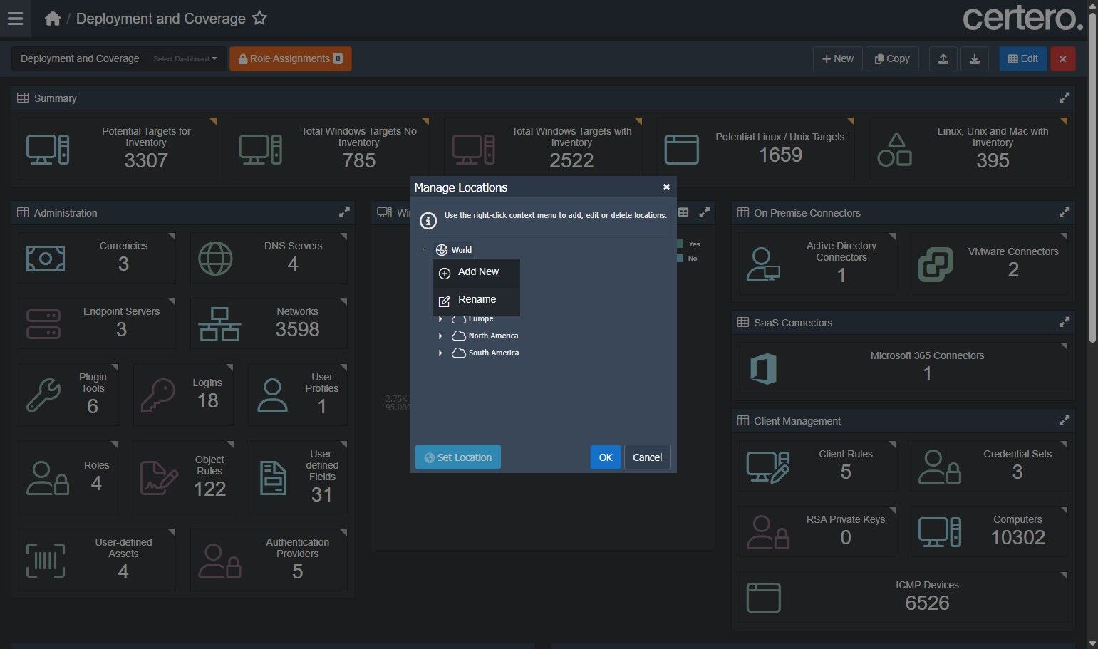Viewport: 1098px width, 649px height.
Task: Toggle the Yes legend entry in the chart
Action: (688, 244)
